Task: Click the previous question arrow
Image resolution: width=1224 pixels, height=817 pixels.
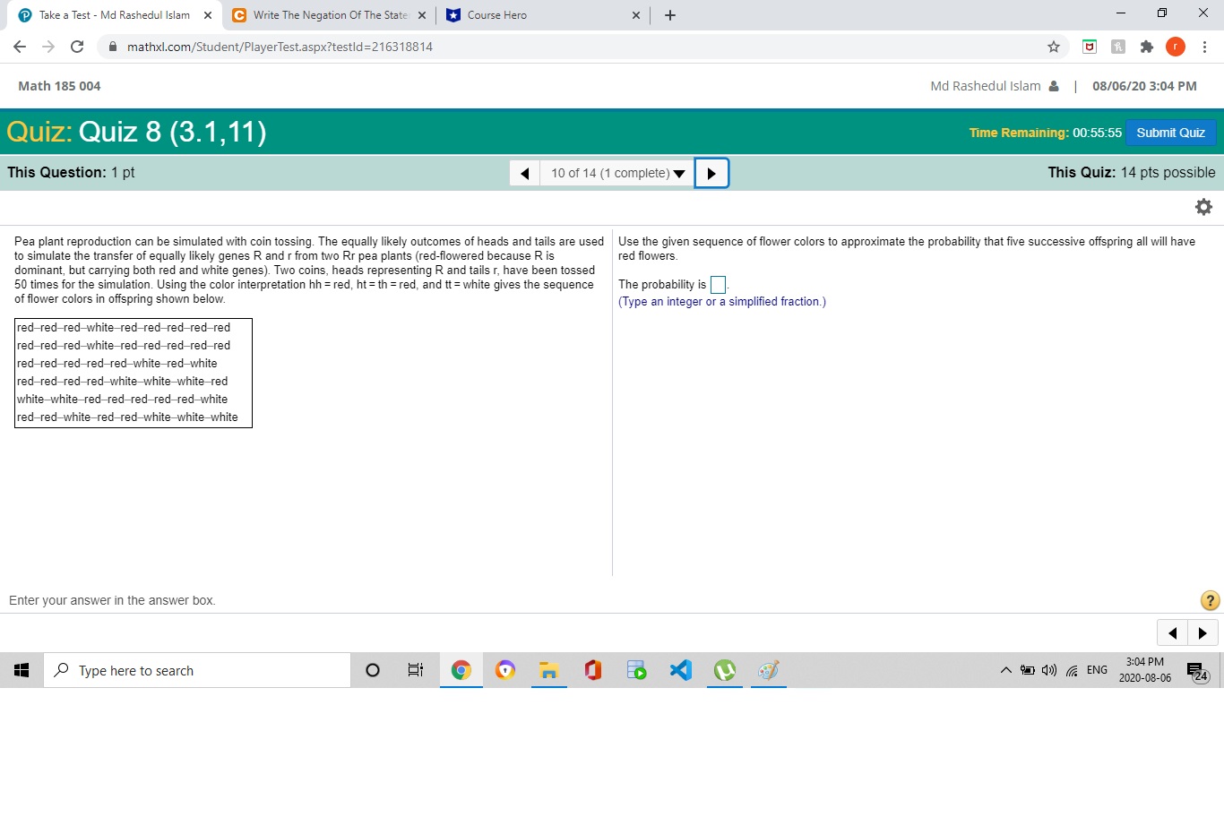Action: click(525, 173)
